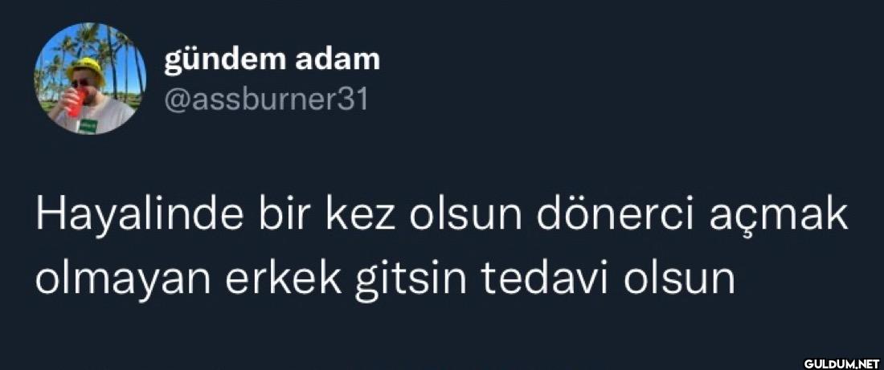Click the number 31 in the handle

click(354, 100)
